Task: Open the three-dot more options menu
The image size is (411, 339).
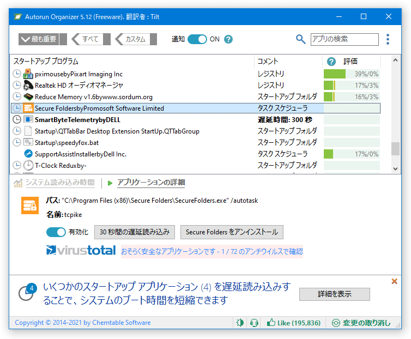Action: (388, 39)
